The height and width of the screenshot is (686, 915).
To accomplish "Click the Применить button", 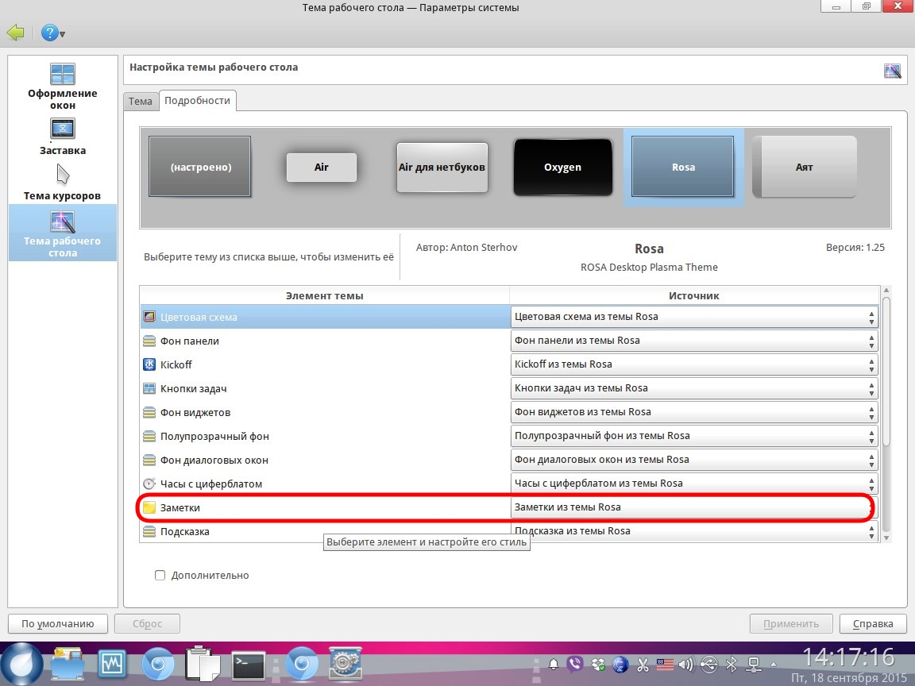I will [x=791, y=623].
